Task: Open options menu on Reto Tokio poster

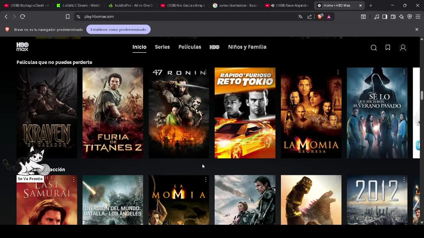Action: (x=272, y=72)
